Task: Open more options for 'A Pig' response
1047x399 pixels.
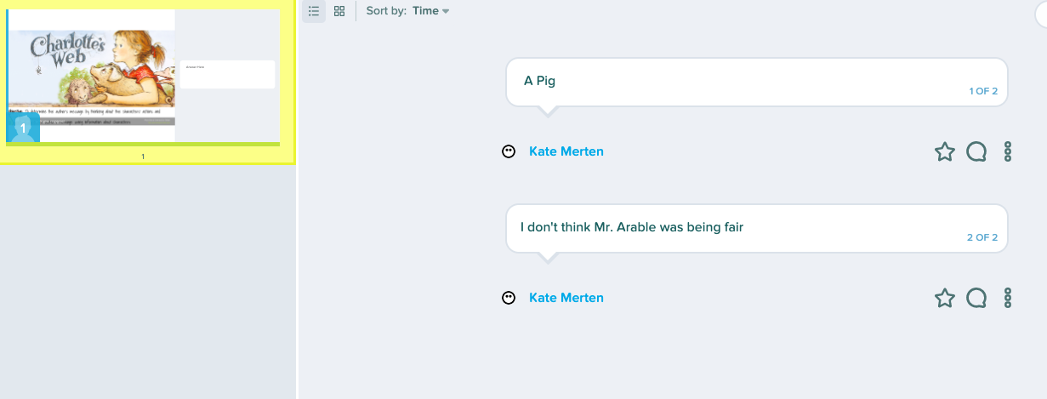Action: [x=1008, y=152]
